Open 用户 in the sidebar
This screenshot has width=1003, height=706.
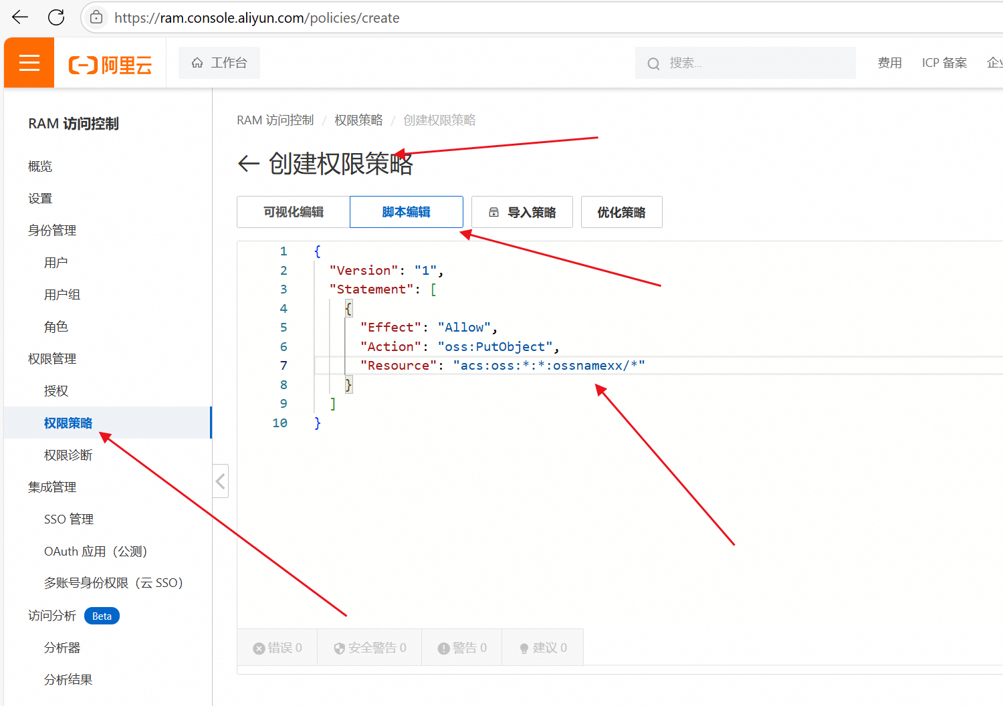[56, 263]
